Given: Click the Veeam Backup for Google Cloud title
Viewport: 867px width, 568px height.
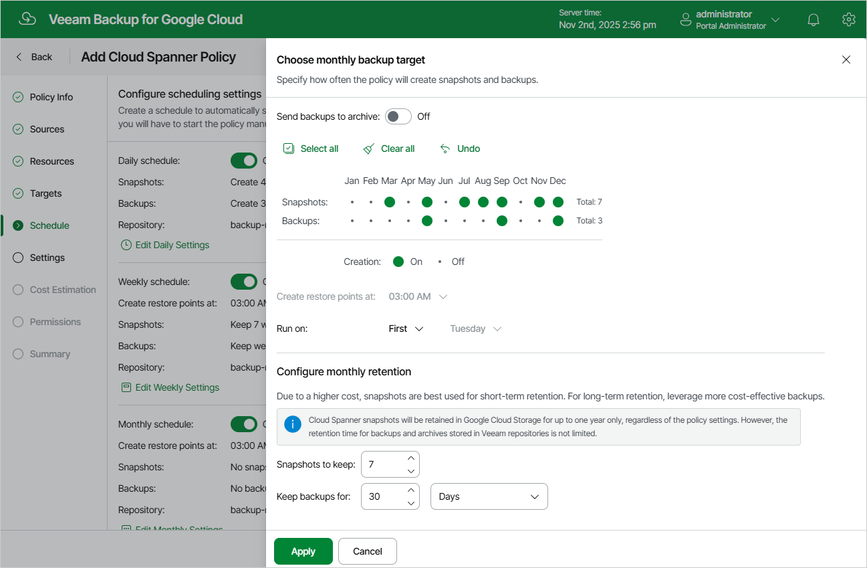Looking at the screenshot, I should pyautogui.click(x=146, y=19).
